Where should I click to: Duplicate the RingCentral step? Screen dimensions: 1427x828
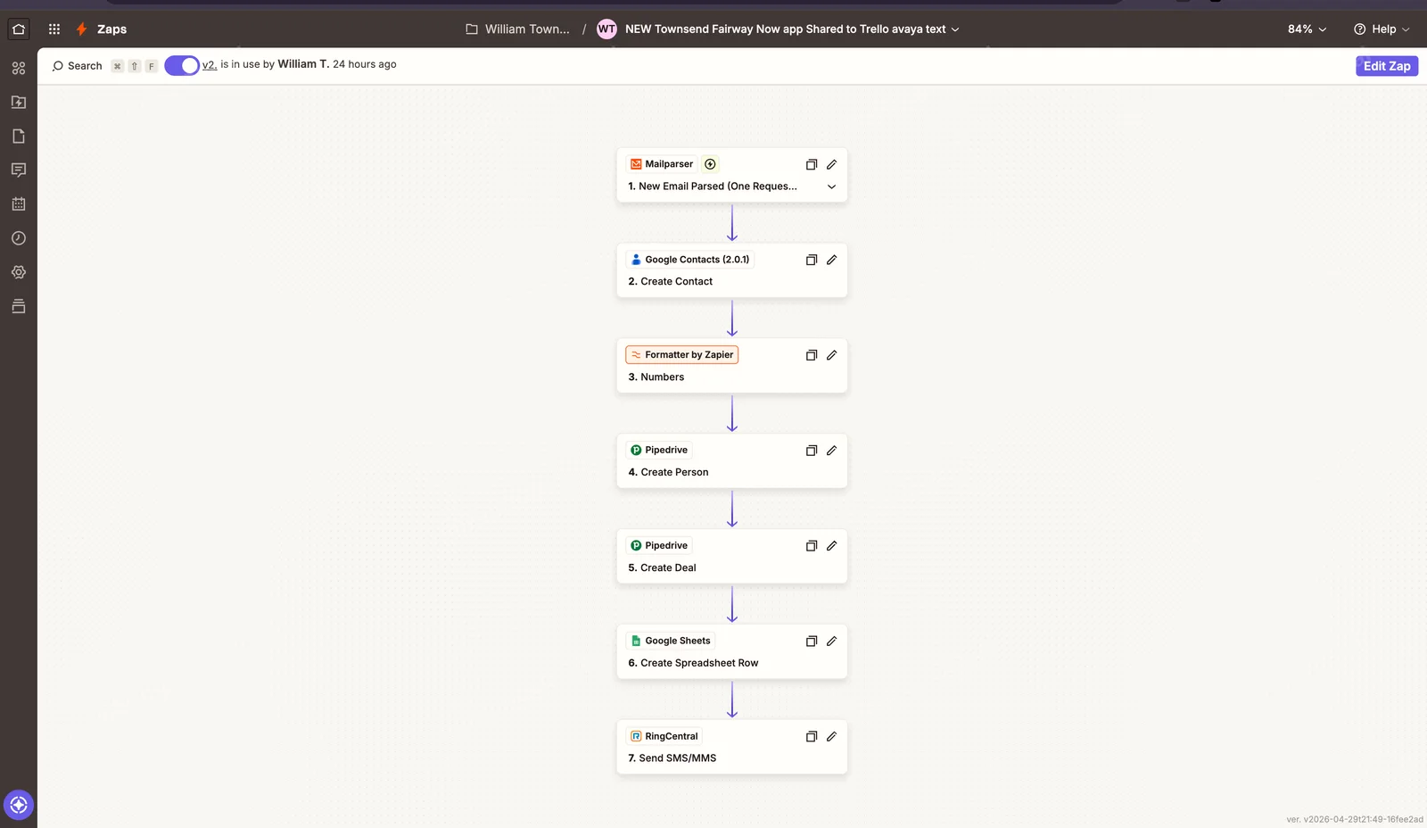tap(812, 737)
